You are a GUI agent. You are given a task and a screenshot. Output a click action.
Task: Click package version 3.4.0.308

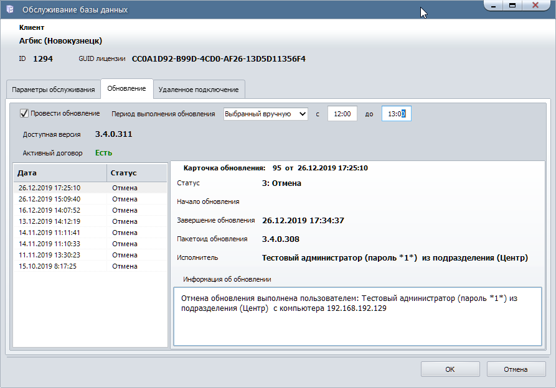(281, 239)
